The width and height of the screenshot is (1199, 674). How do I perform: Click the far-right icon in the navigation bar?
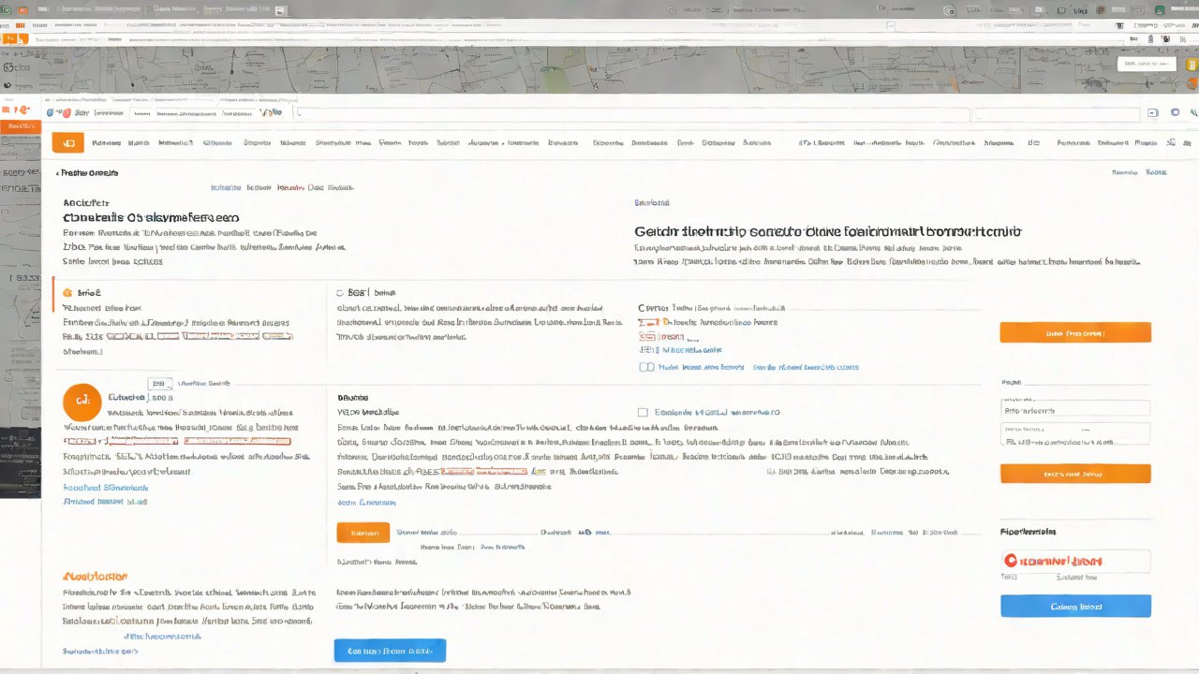click(x=1187, y=143)
